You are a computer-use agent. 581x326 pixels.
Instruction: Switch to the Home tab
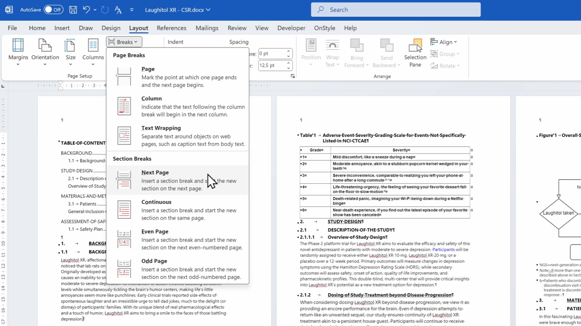[x=37, y=28]
